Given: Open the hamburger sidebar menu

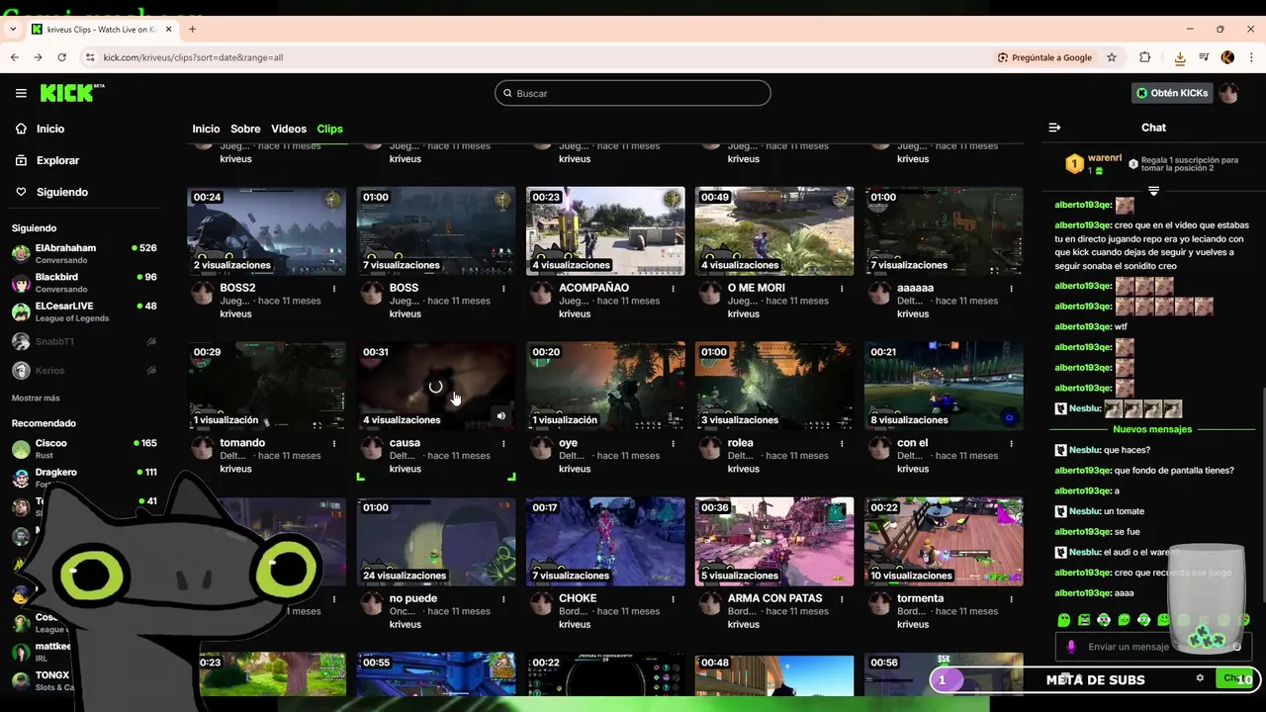Looking at the screenshot, I should pos(21,93).
